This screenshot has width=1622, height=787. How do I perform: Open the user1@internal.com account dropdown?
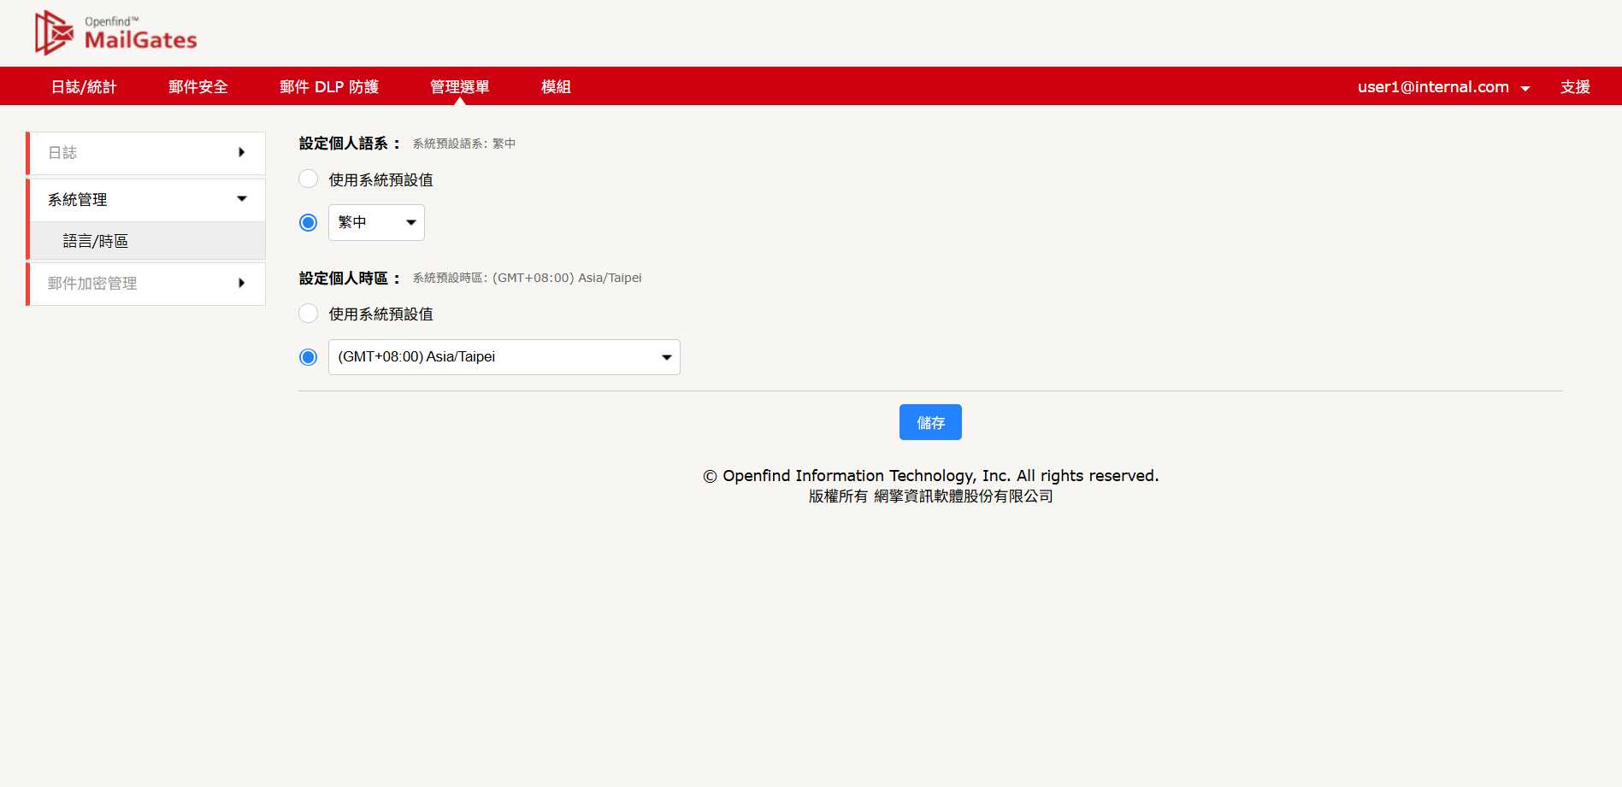tap(1443, 86)
